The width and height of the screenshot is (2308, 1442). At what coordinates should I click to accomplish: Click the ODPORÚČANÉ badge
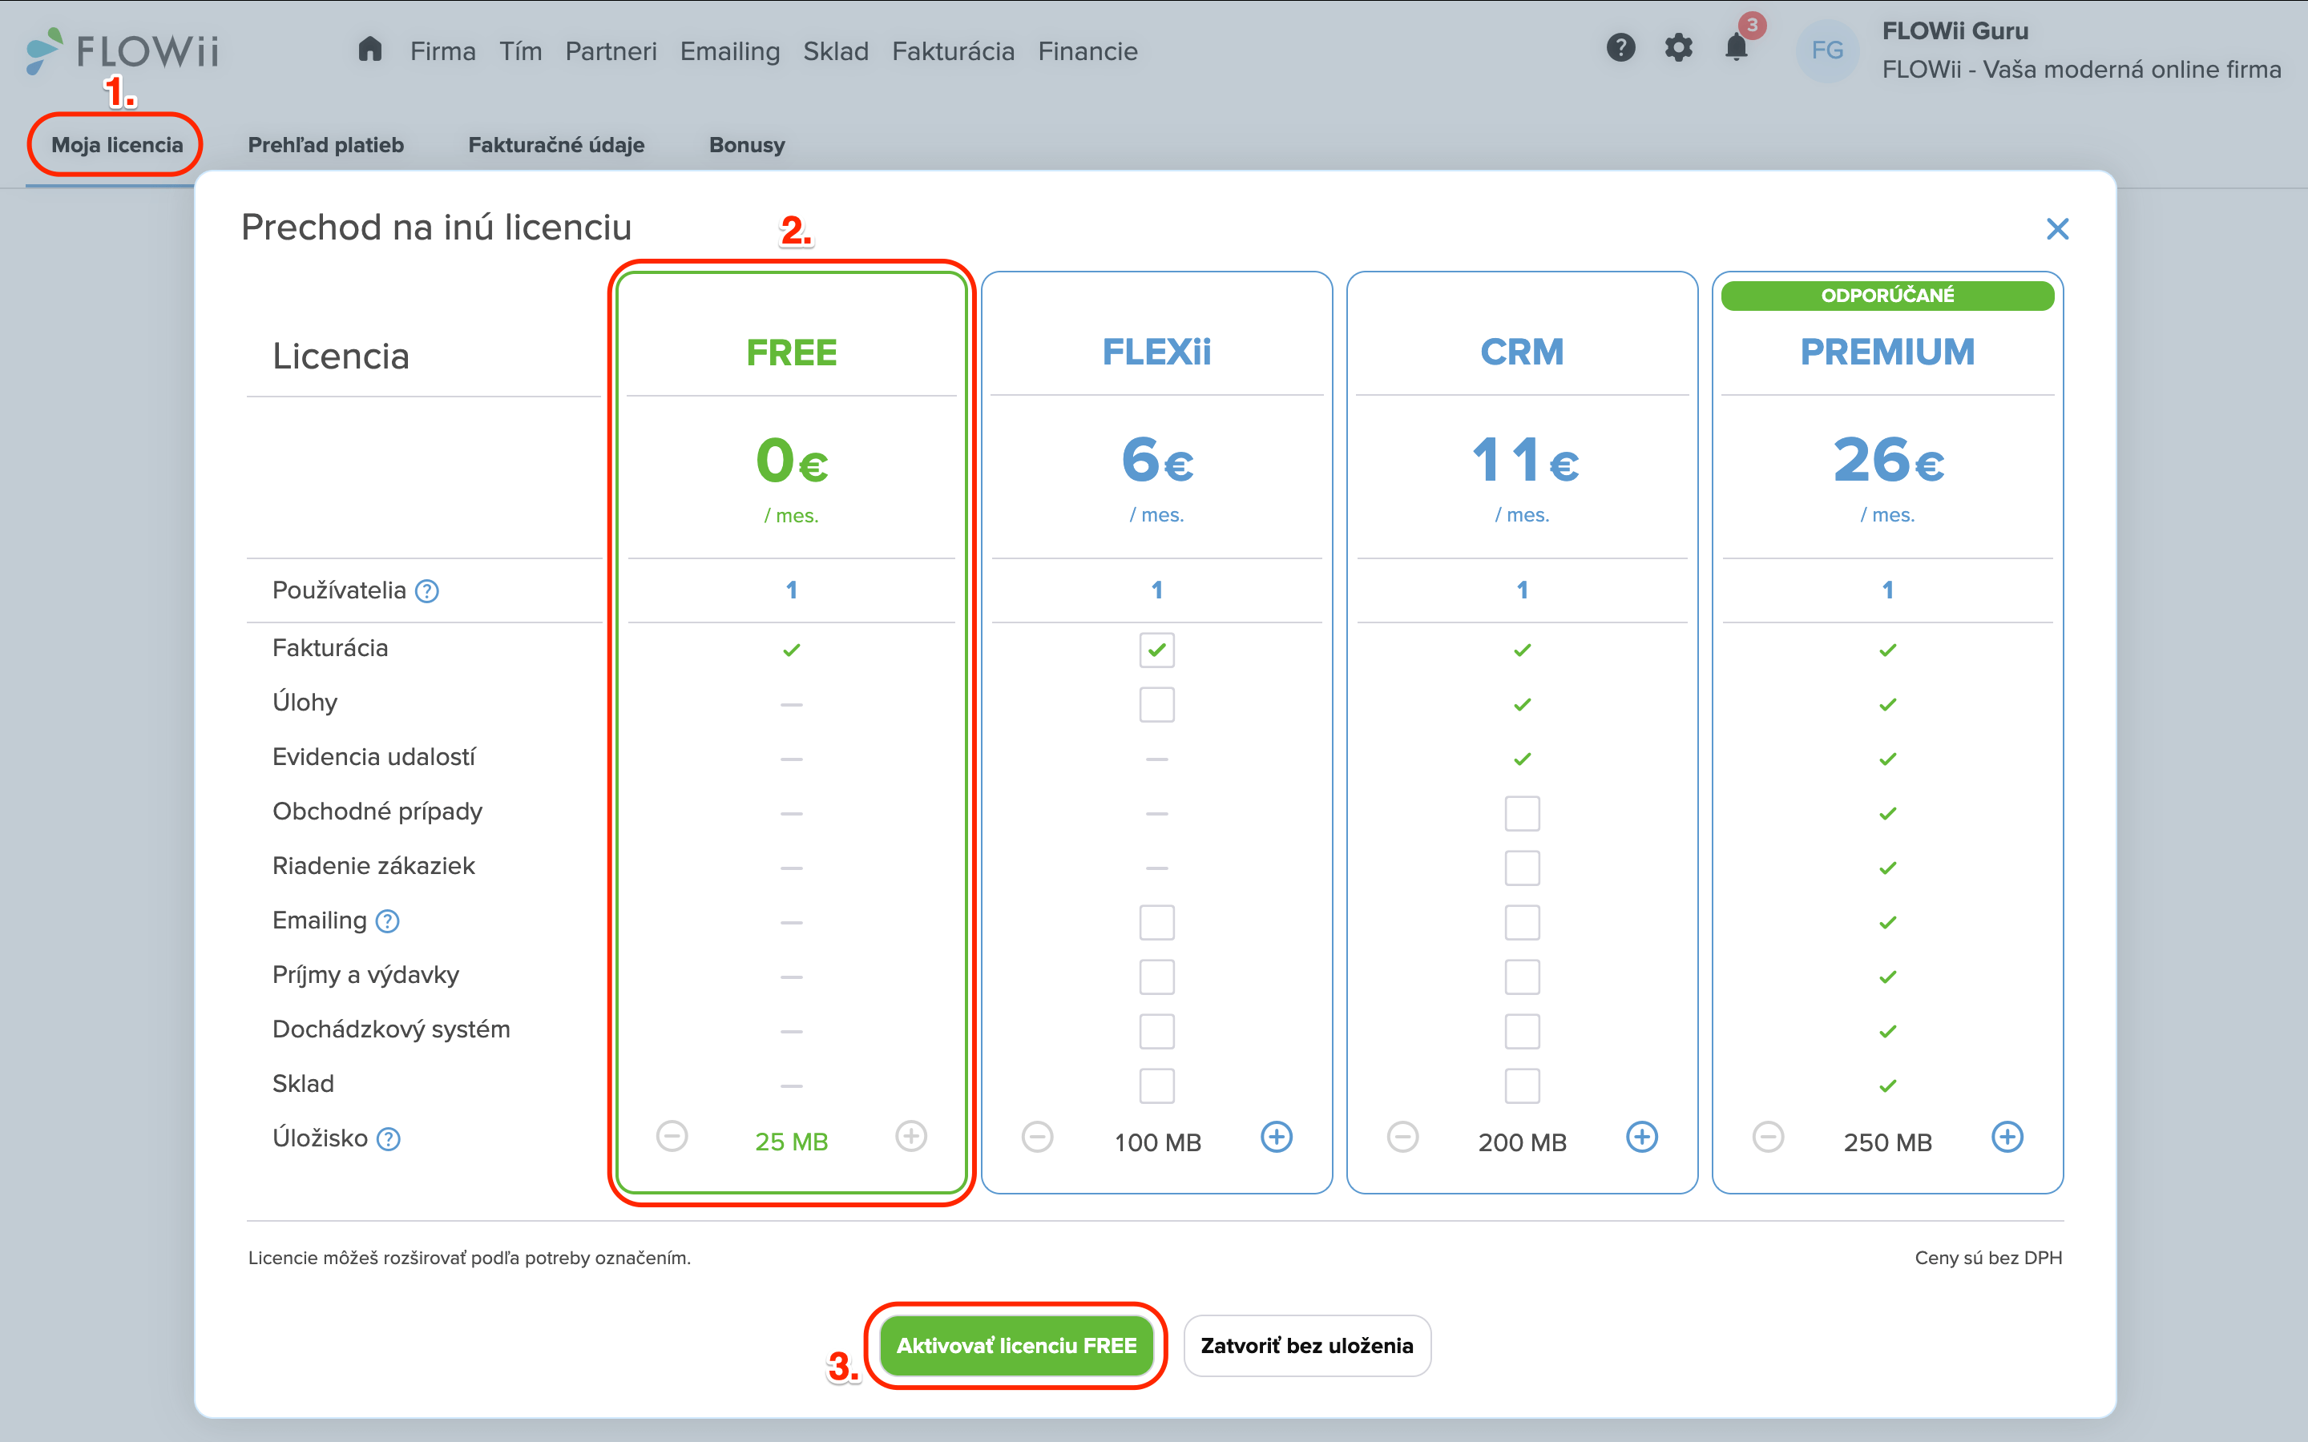(1887, 296)
